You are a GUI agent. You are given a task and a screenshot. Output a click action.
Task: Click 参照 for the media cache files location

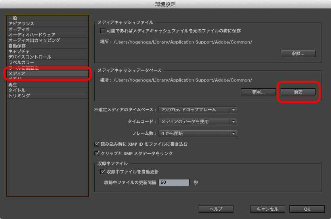point(298,53)
